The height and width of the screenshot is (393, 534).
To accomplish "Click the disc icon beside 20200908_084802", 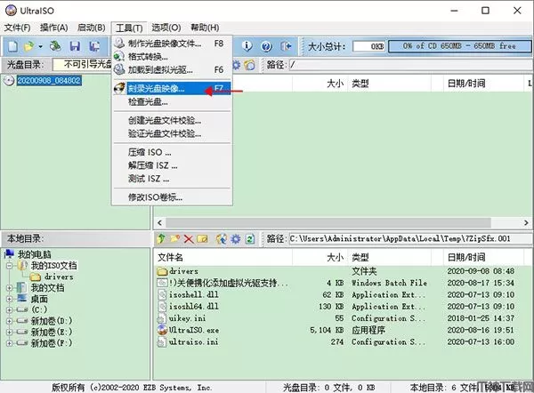I will point(9,81).
